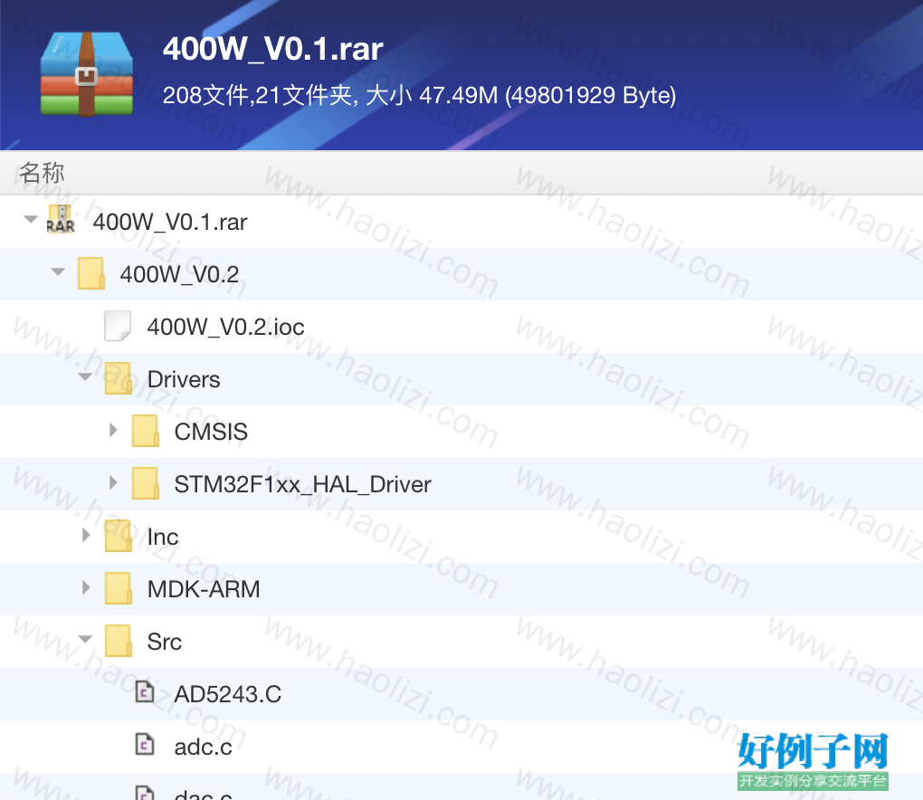Select the 400W_V0.2.ioc file name
The height and width of the screenshot is (800, 923).
[x=226, y=327]
